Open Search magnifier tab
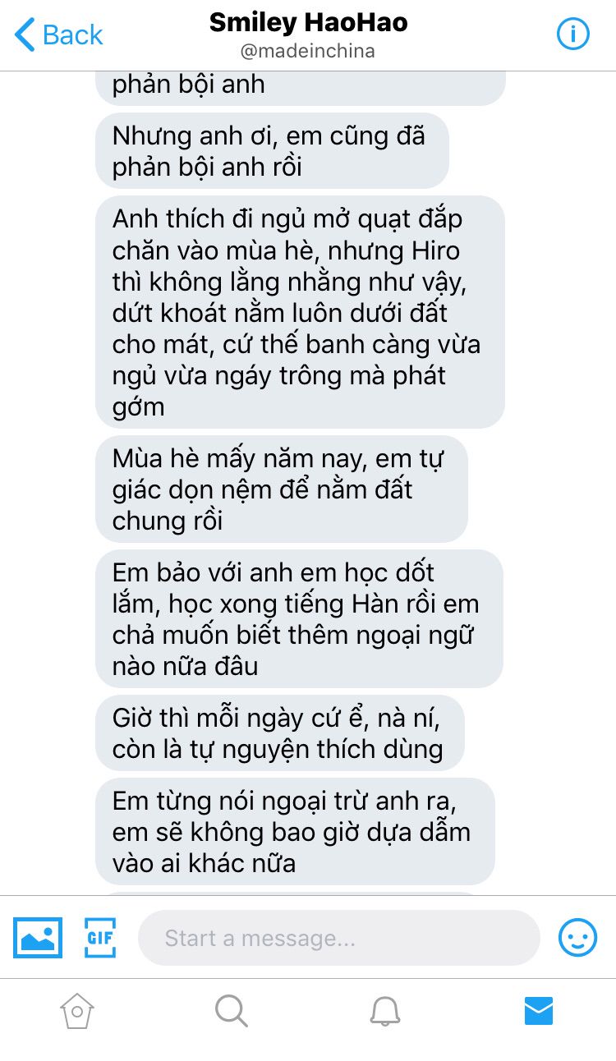Image resolution: width=616 pixels, height=1061 pixels. coord(231,1011)
